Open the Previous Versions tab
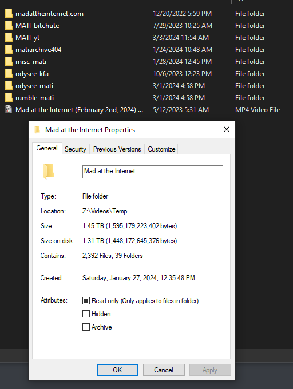The image size is (293, 389). 117,149
